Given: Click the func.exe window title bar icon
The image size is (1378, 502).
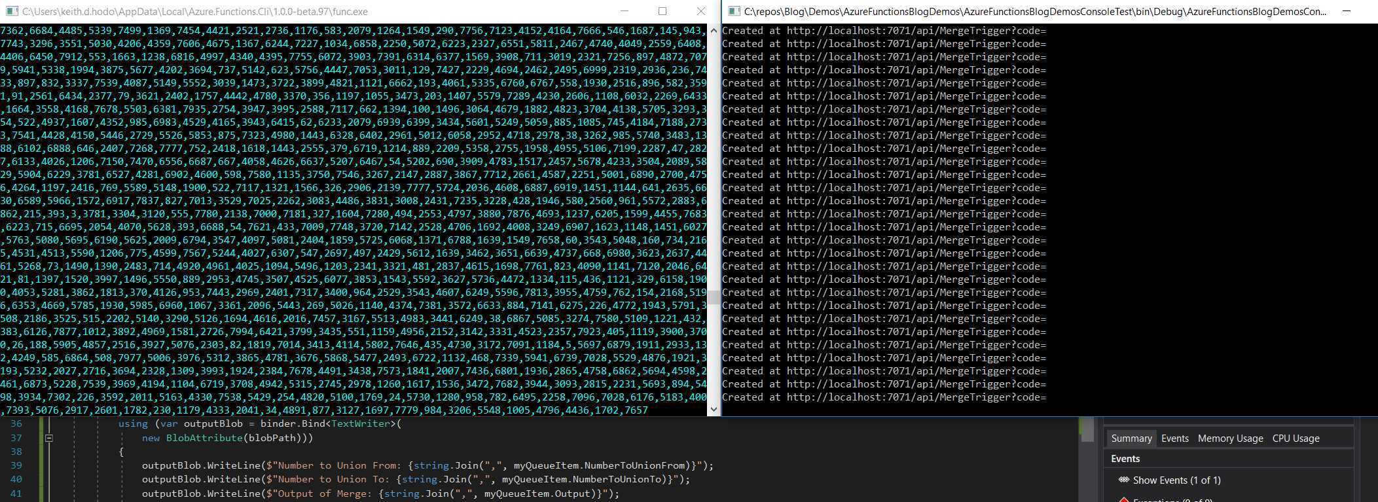Looking at the screenshot, I should tap(11, 11).
